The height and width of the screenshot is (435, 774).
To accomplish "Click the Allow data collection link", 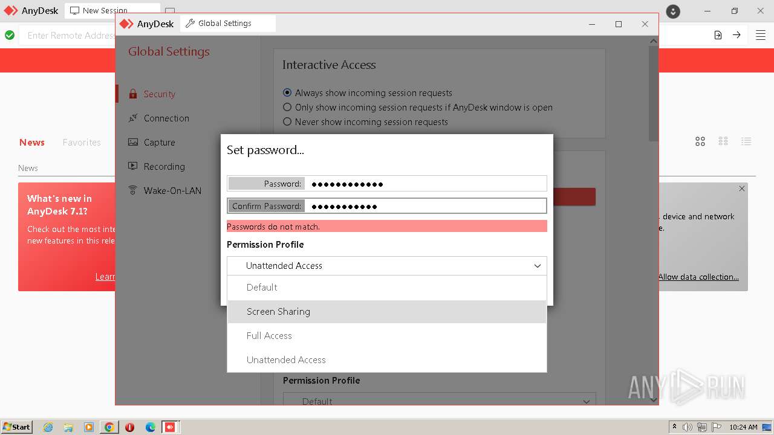I will pos(698,277).
